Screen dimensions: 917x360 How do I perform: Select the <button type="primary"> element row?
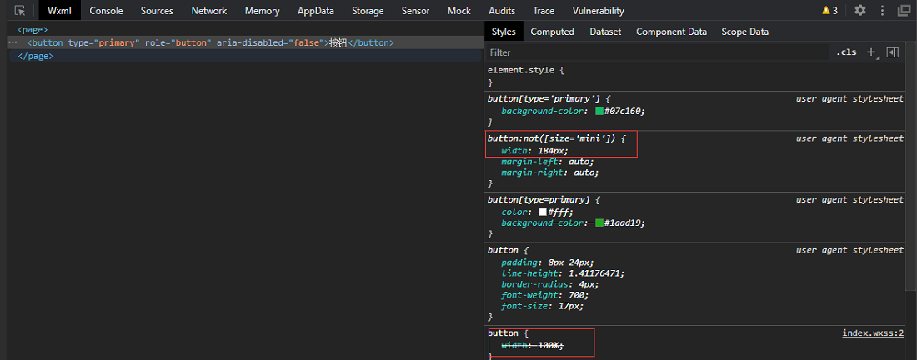pos(244,42)
